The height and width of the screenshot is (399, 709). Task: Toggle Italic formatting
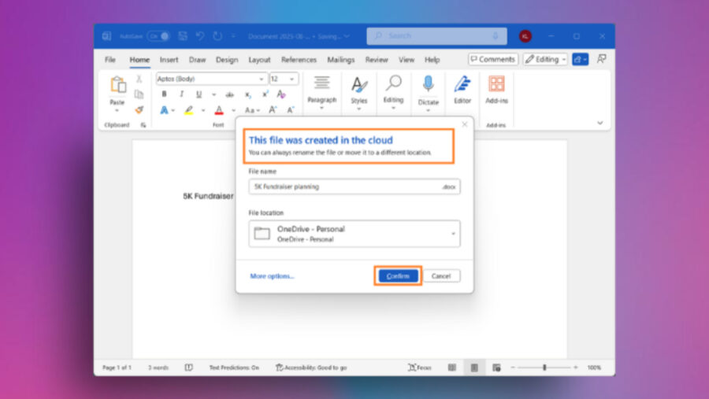[x=181, y=94]
